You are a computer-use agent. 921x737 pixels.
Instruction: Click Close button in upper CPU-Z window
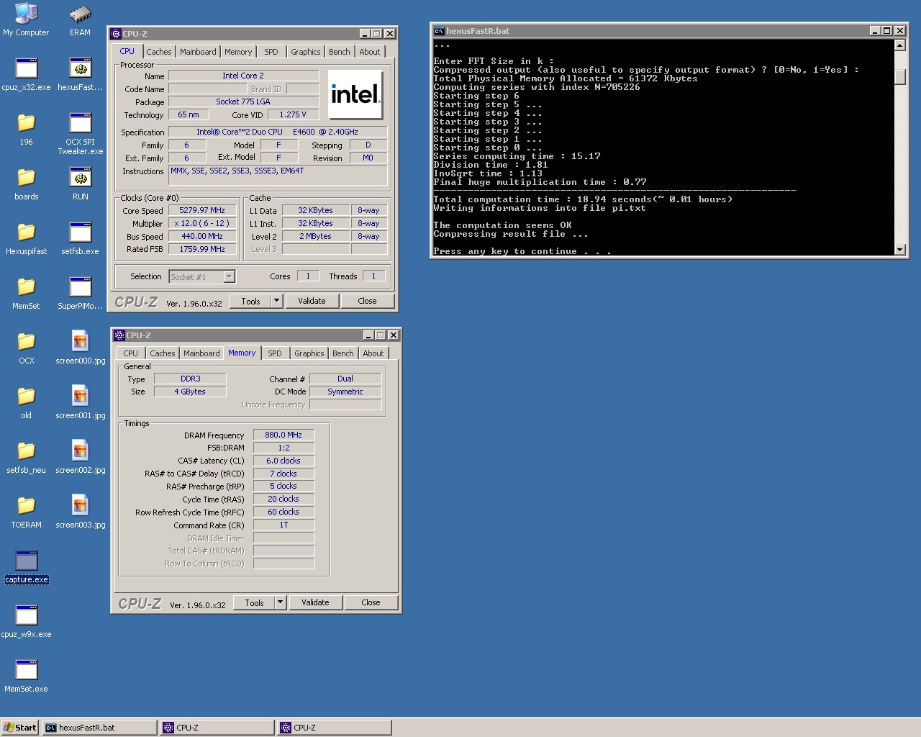[367, 301]
